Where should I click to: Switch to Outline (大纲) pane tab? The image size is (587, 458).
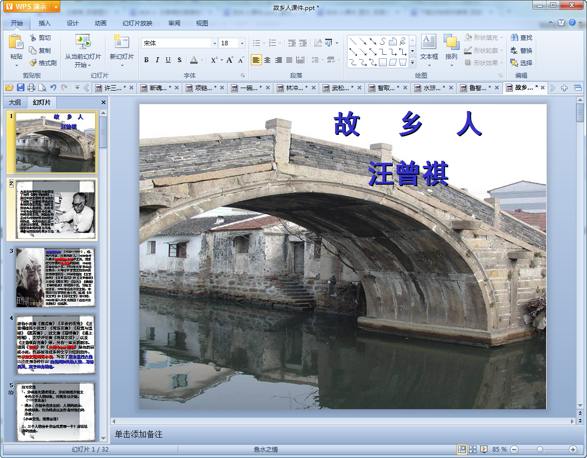(x=15, y=102)
